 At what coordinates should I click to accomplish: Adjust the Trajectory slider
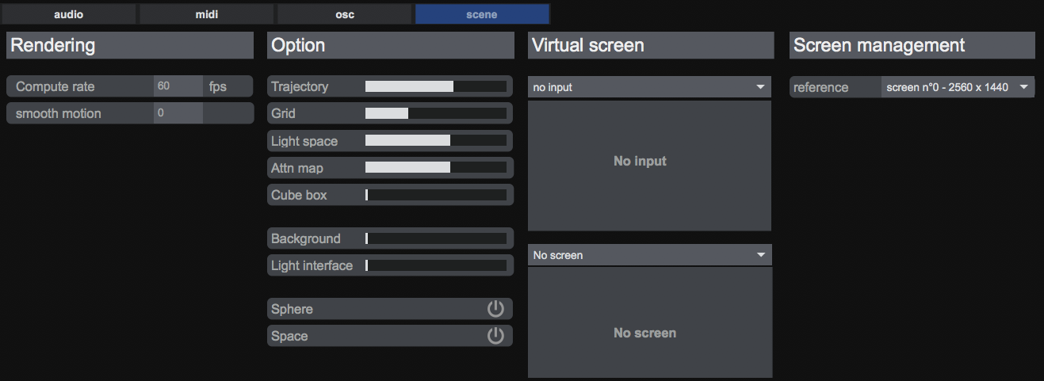coord(435,87)
